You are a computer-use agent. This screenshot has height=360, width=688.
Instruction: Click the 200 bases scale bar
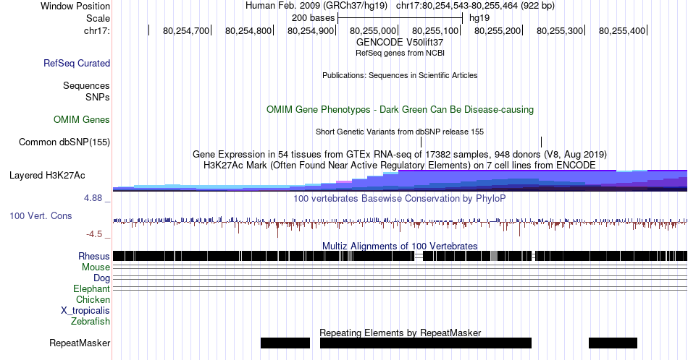[x=400, y=18]
